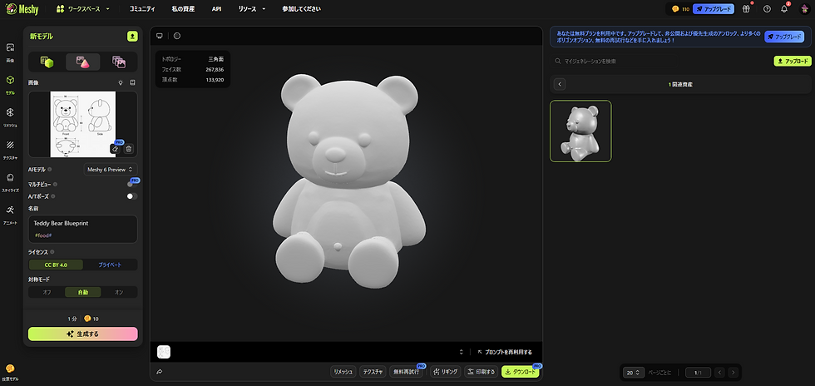Switch to the text-to-3D green cube tab
This screenshot has width=815, height=386.
(47, 62)
